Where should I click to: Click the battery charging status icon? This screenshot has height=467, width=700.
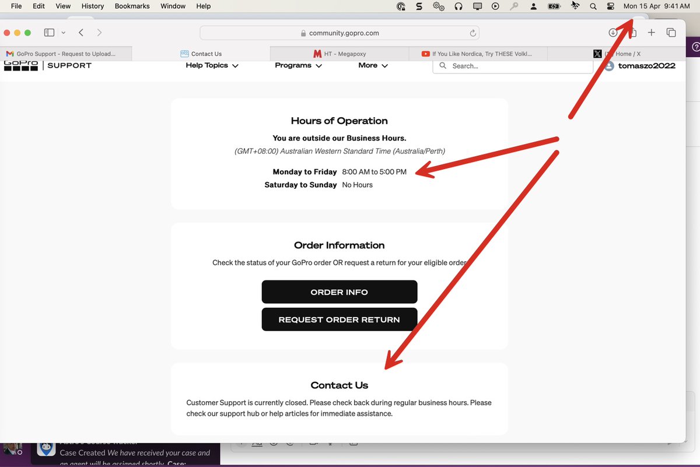point(554,6)
